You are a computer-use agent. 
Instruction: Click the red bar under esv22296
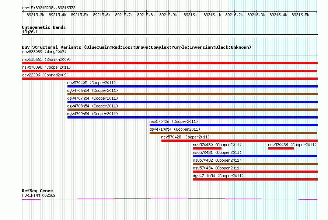pos(170,79)
